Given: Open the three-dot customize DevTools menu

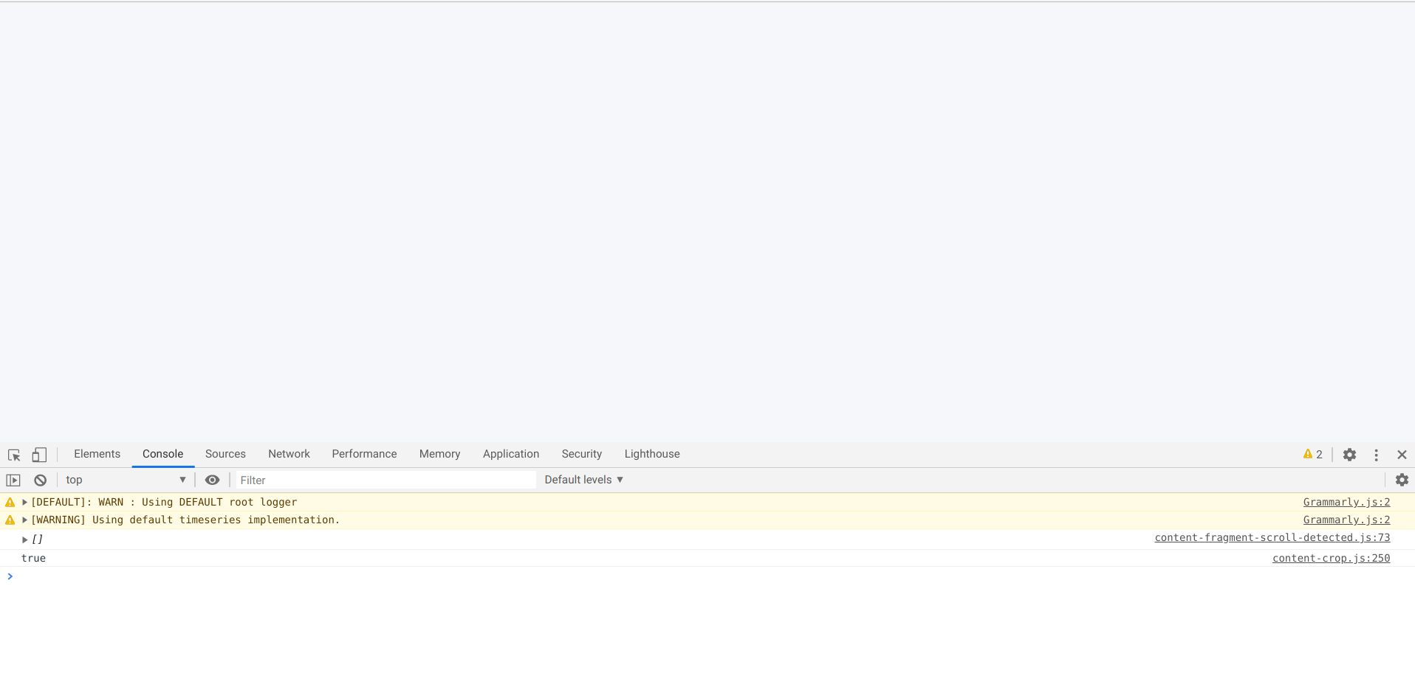Looking at the screenshot, I should point(1376,455).
